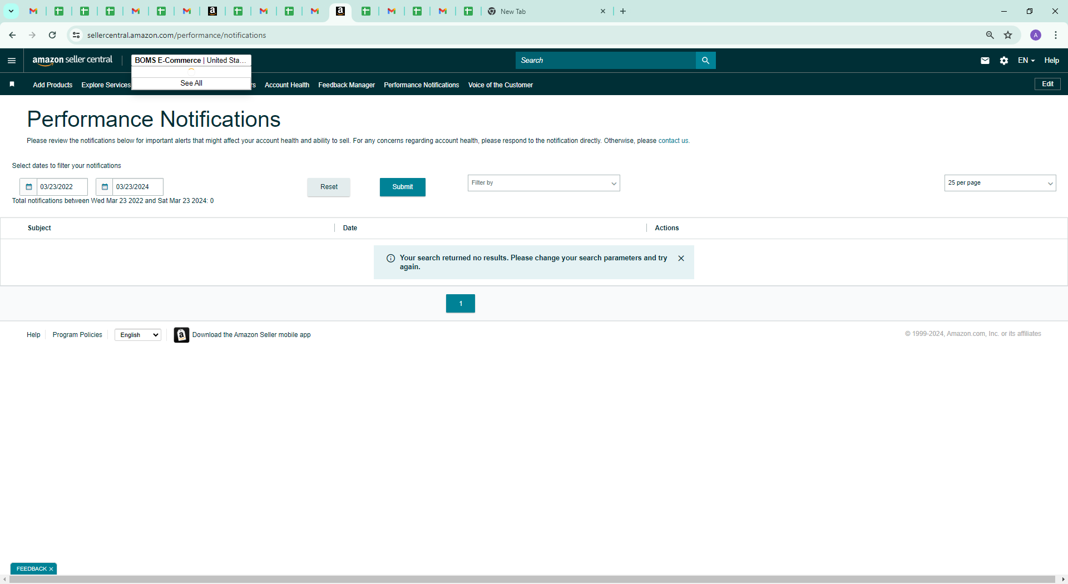Click the search magnifier button
The width and height of the screenshot is (1068, 584).
coord(705,61)
